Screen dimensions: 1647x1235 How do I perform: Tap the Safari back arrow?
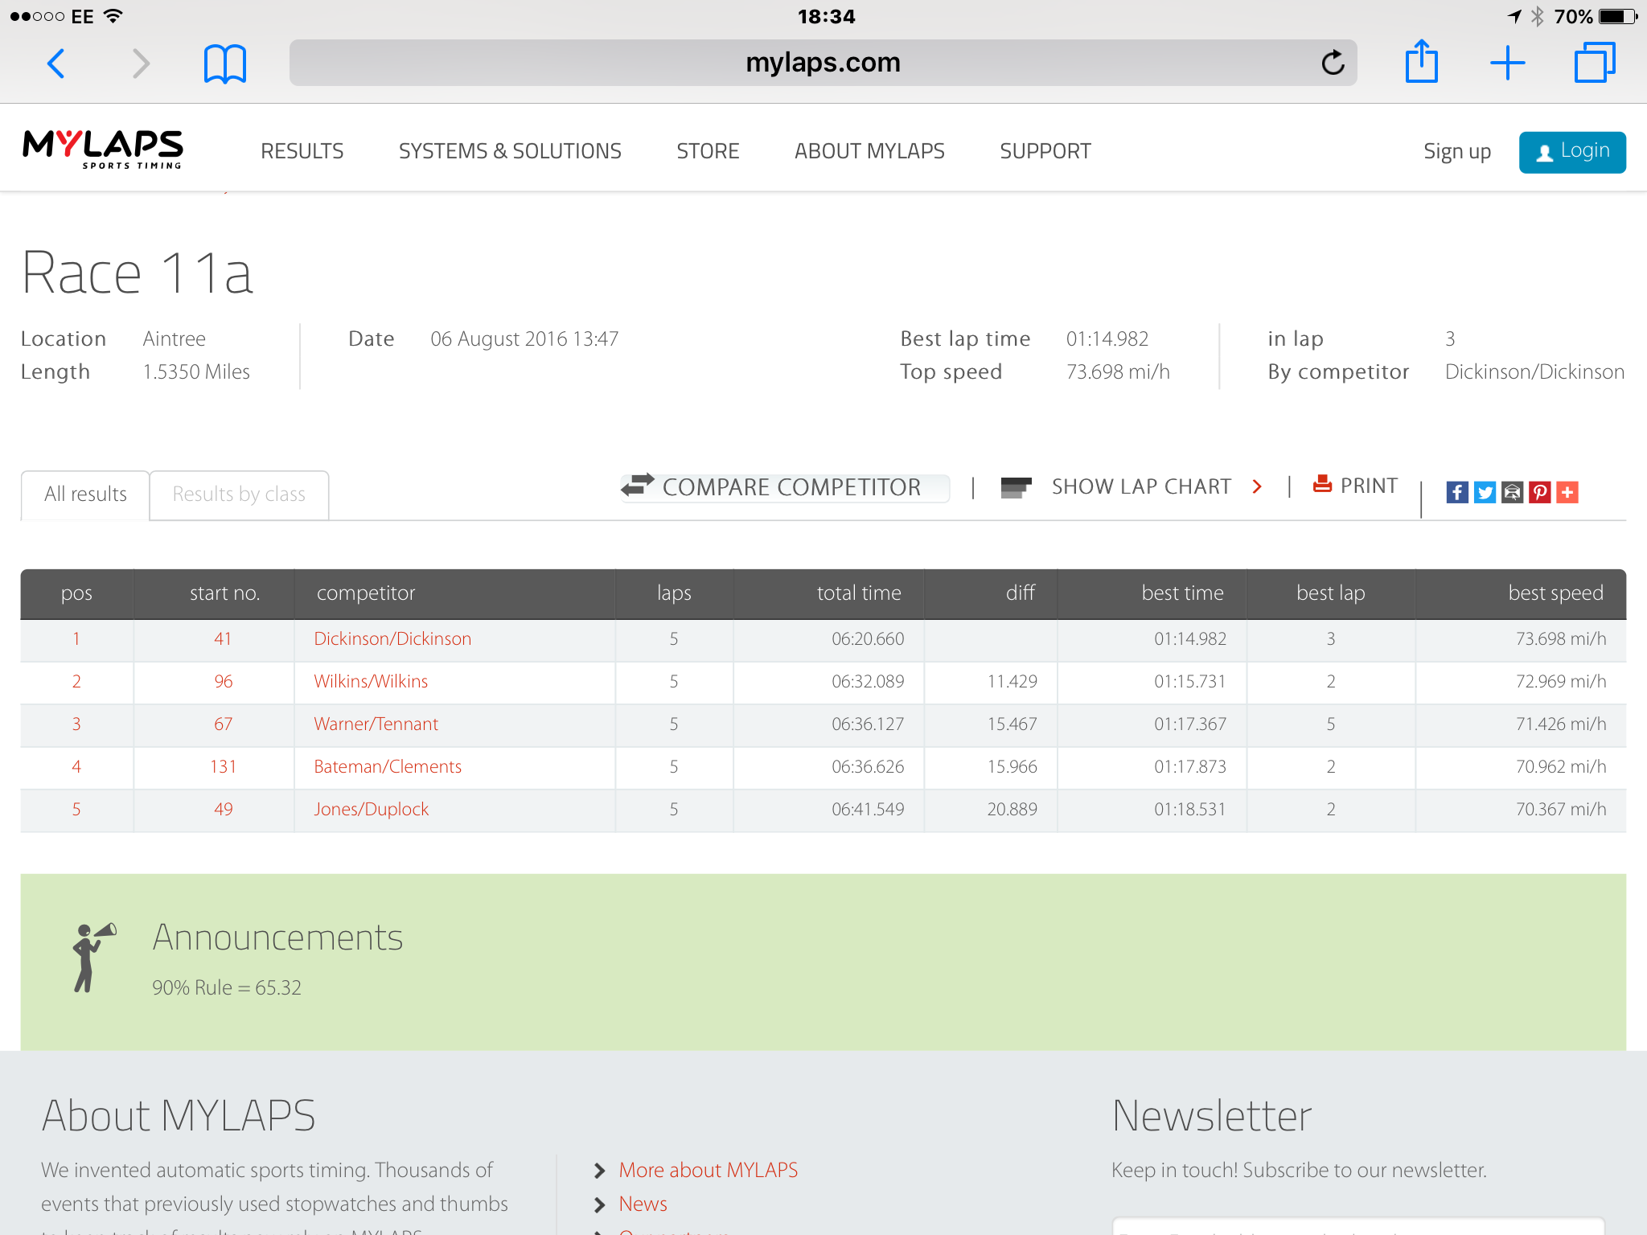point(55,64)
